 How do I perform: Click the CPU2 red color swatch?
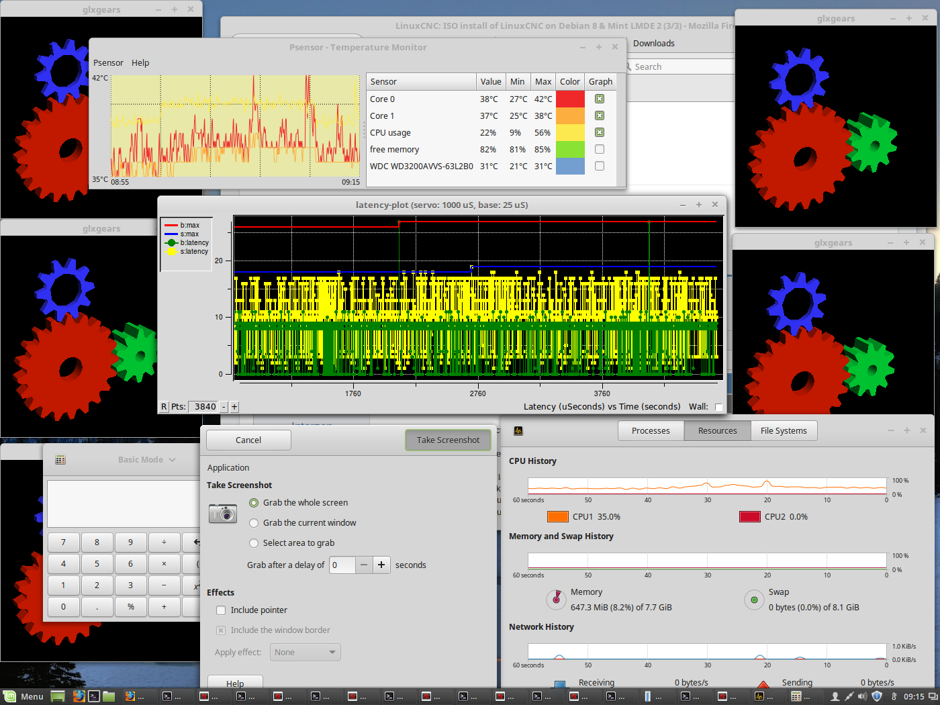750,517
